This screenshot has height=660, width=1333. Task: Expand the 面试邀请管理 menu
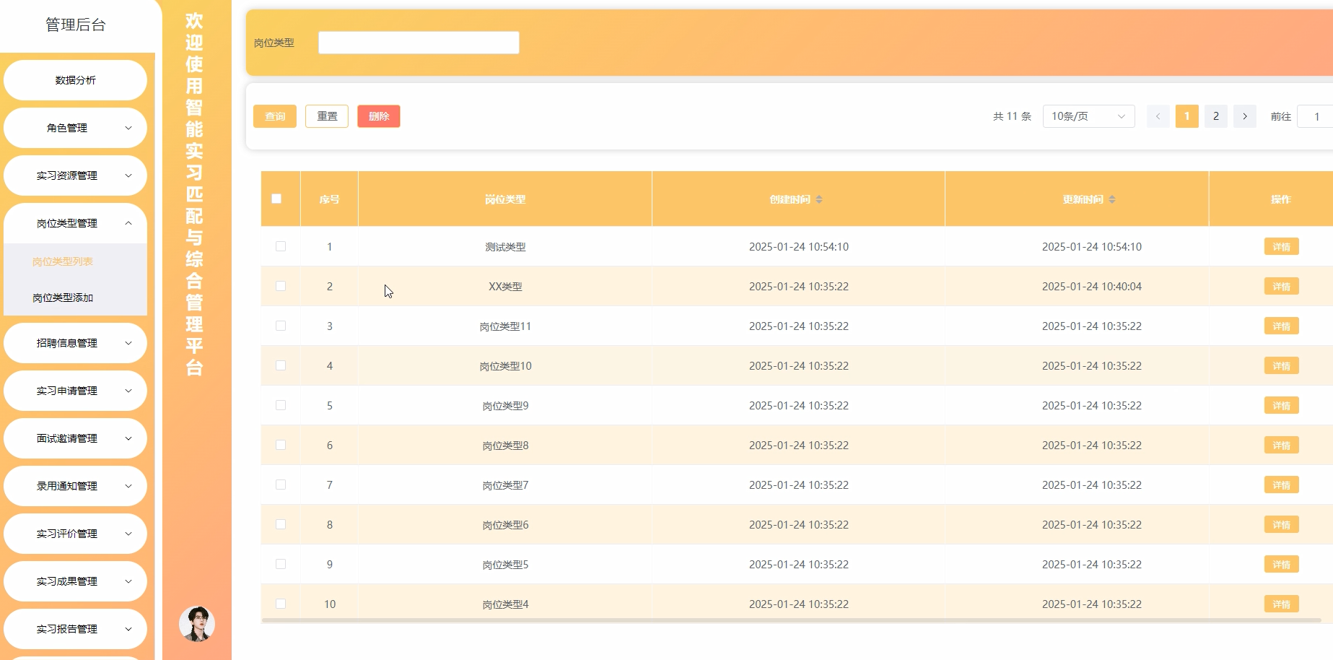click(x=75, y=438)
